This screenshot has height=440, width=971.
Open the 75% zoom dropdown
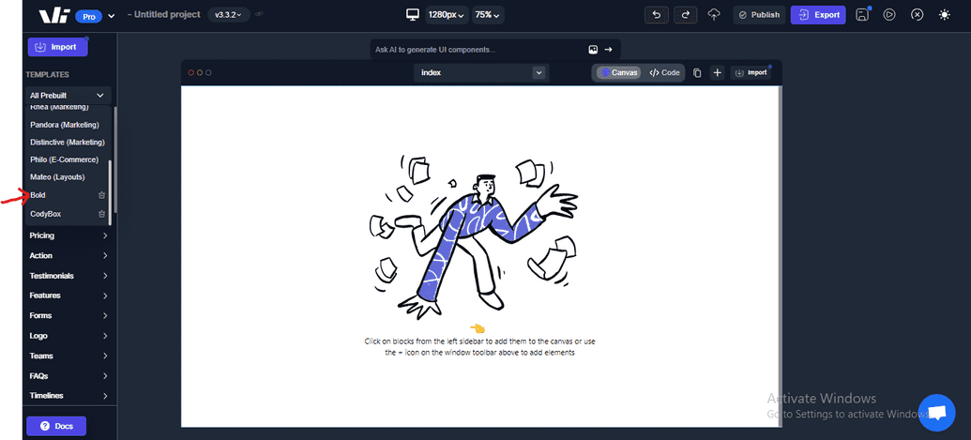[x=487, y=15]
